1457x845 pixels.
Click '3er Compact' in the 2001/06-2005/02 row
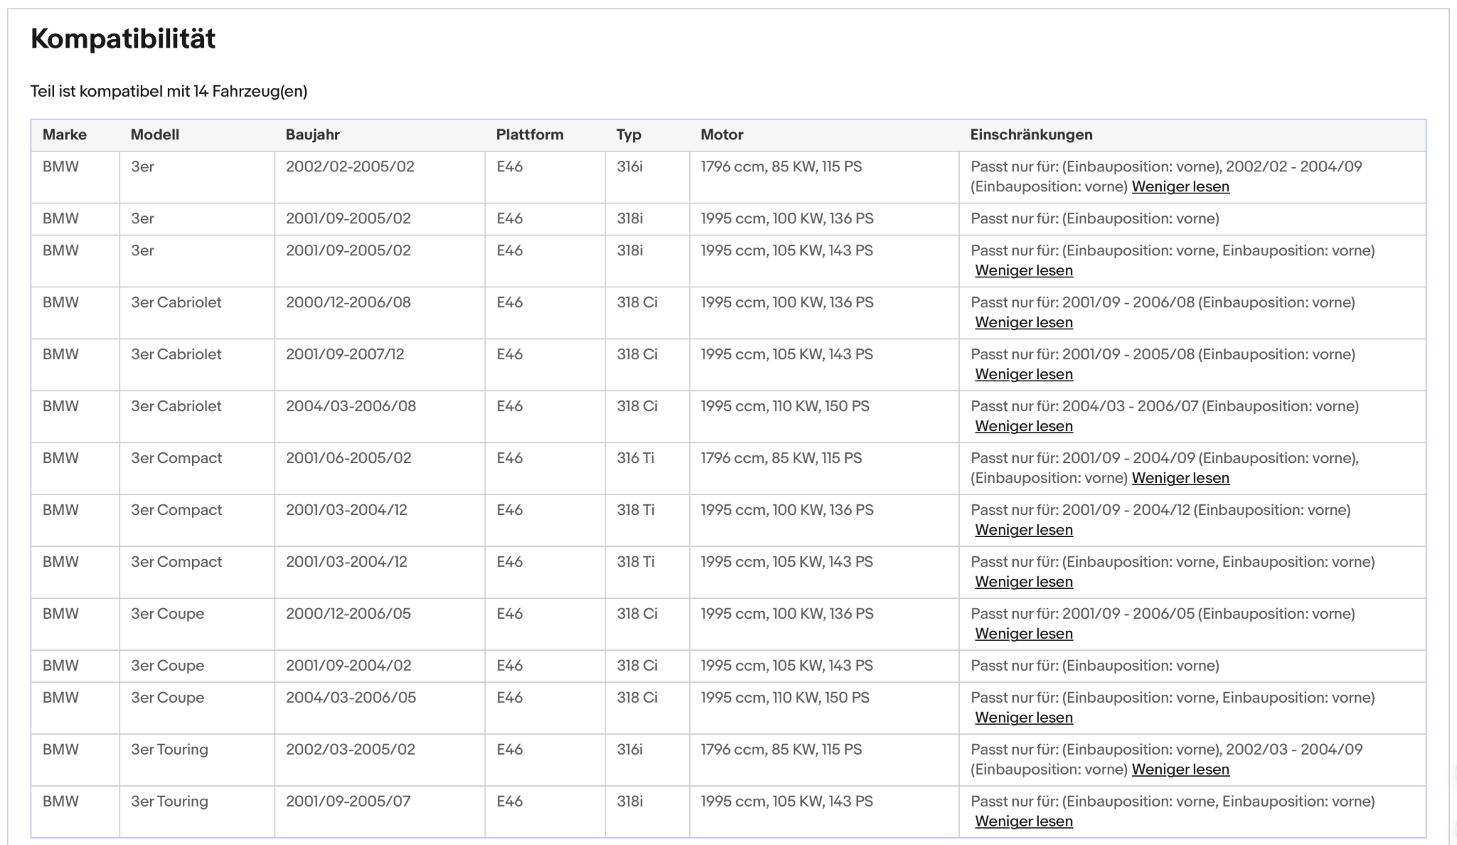point(176,458)
